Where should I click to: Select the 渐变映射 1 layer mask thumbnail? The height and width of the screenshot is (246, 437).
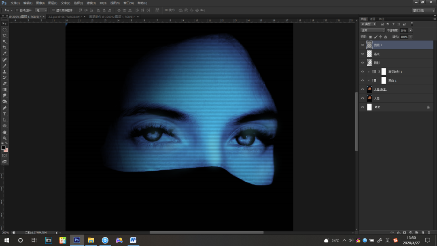[x=384, y=72]
